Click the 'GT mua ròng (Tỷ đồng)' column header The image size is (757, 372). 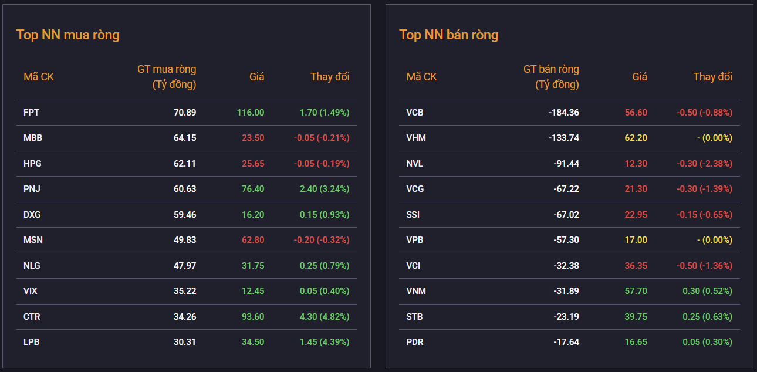click(167, 77)
